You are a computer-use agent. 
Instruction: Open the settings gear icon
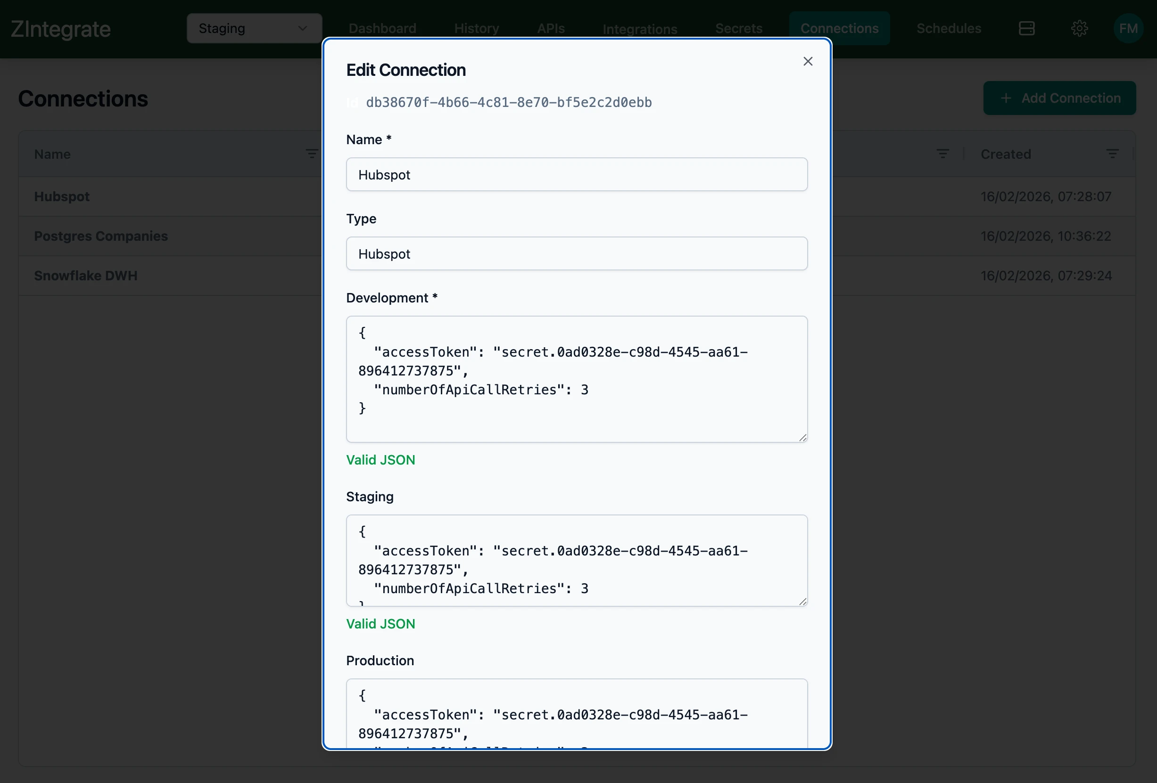(1079, 28)
